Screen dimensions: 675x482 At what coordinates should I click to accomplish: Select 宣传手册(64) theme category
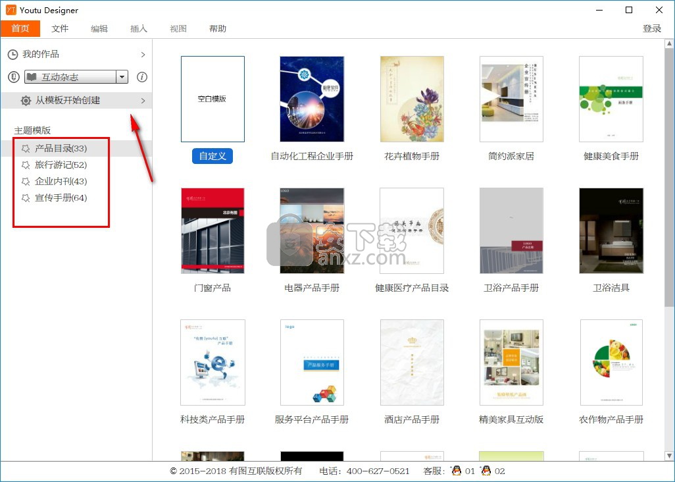[x=61, y=198]
